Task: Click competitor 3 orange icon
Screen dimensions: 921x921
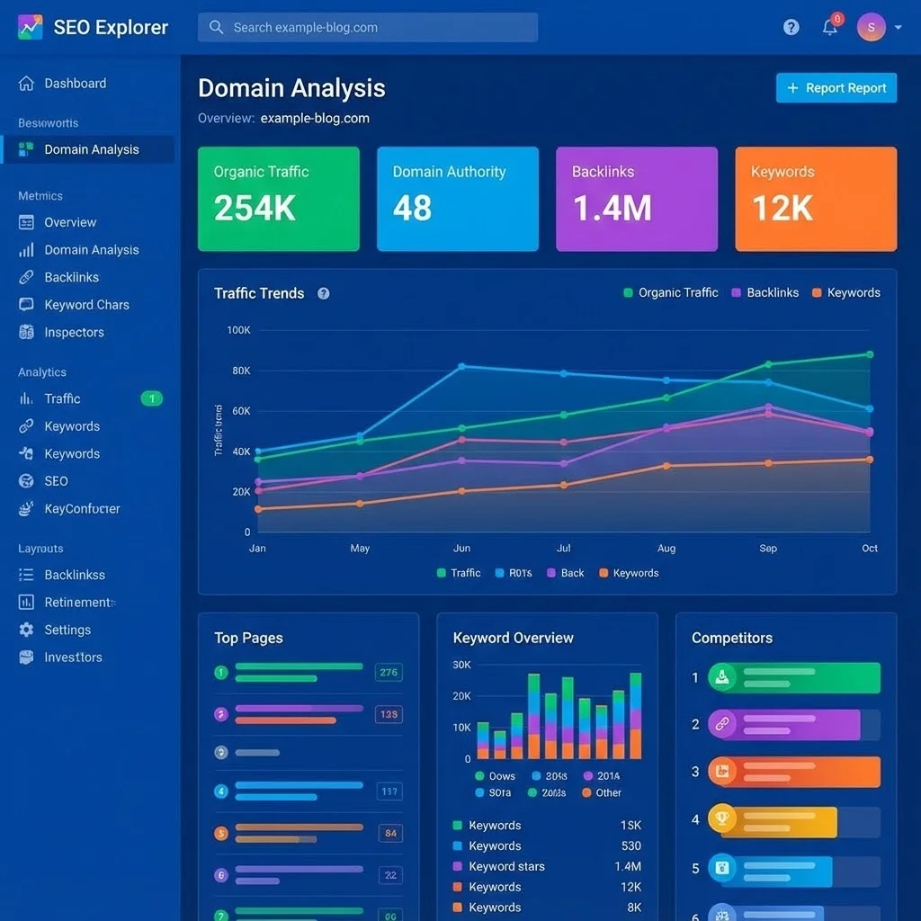Action: click(722, 771)
